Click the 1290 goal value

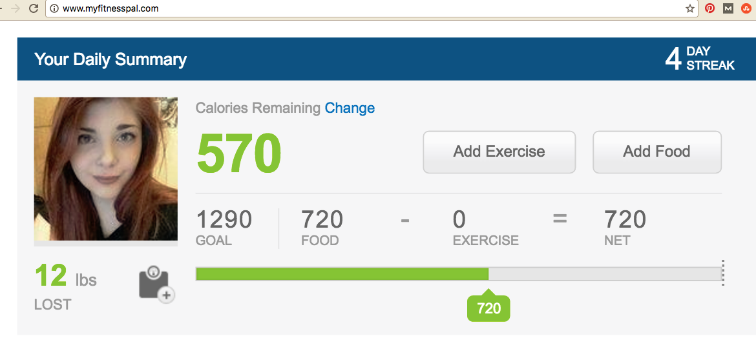(x=224, y=221)
